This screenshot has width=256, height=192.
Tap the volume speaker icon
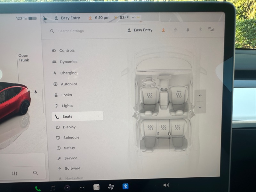pyautogui.click(x=166, y=185)
